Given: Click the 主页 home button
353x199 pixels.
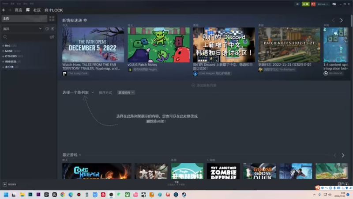Looking at the screenshot, I should pos(24,19).
